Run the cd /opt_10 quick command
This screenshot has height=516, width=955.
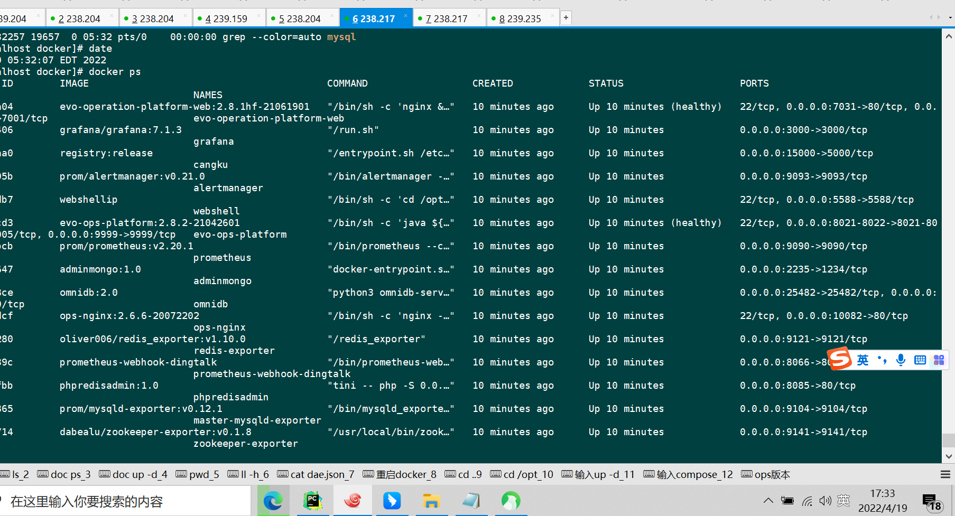[x=522, y=474]
